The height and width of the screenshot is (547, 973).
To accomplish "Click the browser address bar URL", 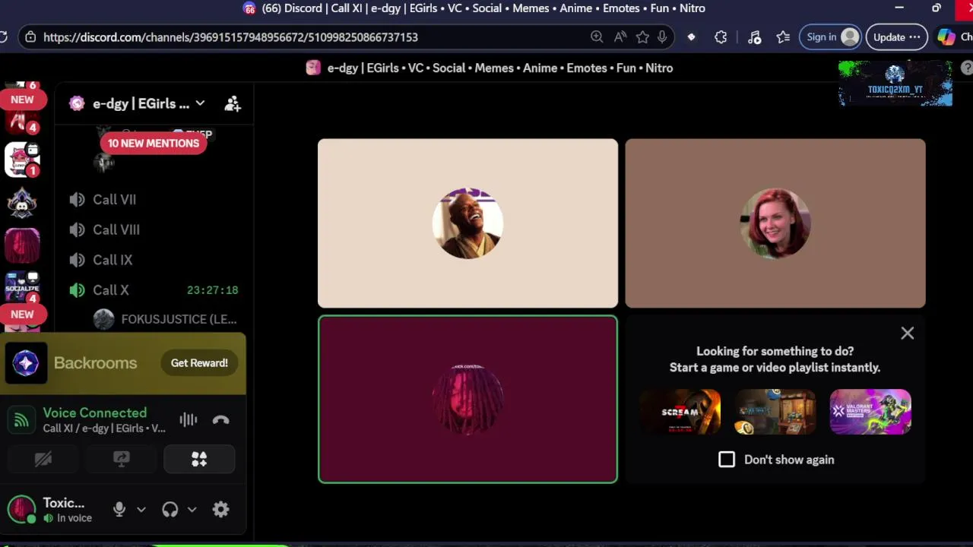I will point(230,37).
